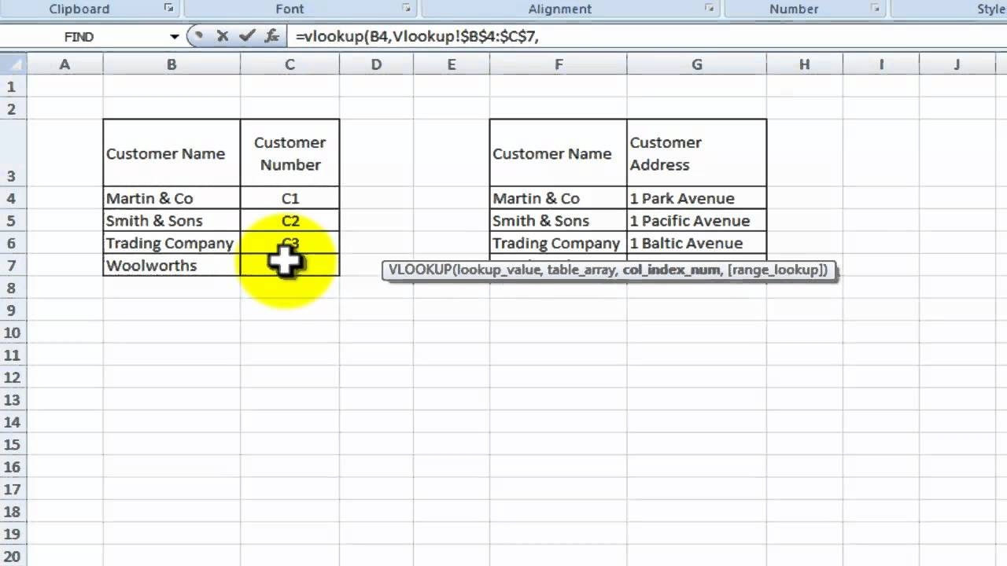1007x566 pixels.
Task: Open the Alignment group dialog launcher
Action: click(x=709, y=9)
